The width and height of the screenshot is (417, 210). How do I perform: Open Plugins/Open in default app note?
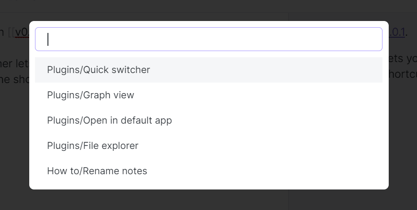point(109,121)
